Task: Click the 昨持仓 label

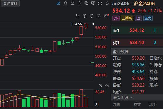Action: click(x=156, y=65)
